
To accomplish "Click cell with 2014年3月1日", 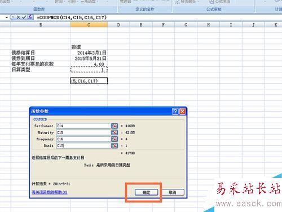I will coord(89,53).
